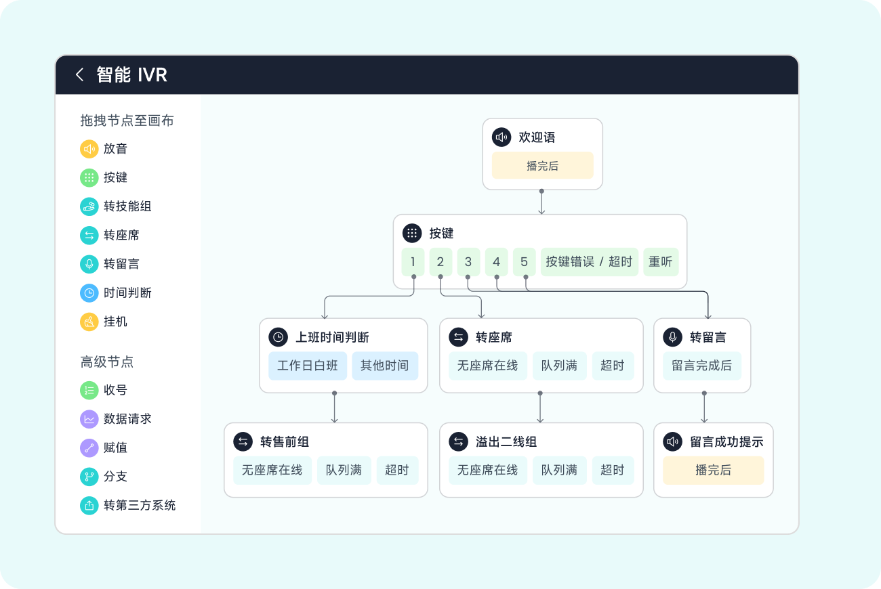Screen dimensions: 881x589
Task: Pick the 转技能组 node icon
Action: click(x=89, y=206)
